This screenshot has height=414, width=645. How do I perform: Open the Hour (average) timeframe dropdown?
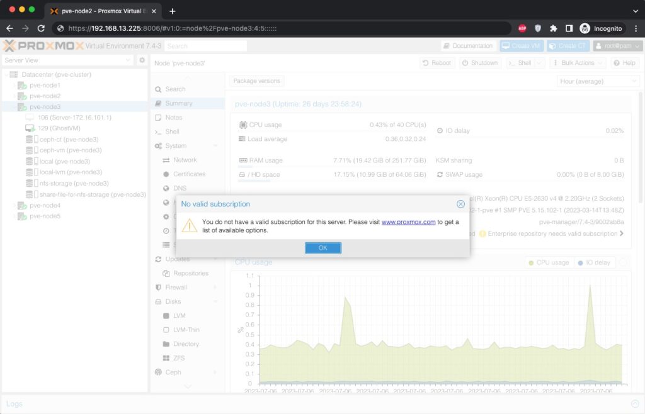click(x=598, y=81)
